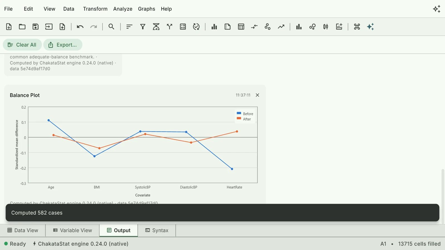Click the trend line chart icon
445x250 pixels.
tap(281, 27)
